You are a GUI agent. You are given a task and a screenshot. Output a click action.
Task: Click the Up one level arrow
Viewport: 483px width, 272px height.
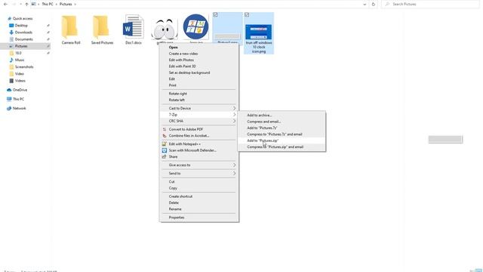coord(26,4)
